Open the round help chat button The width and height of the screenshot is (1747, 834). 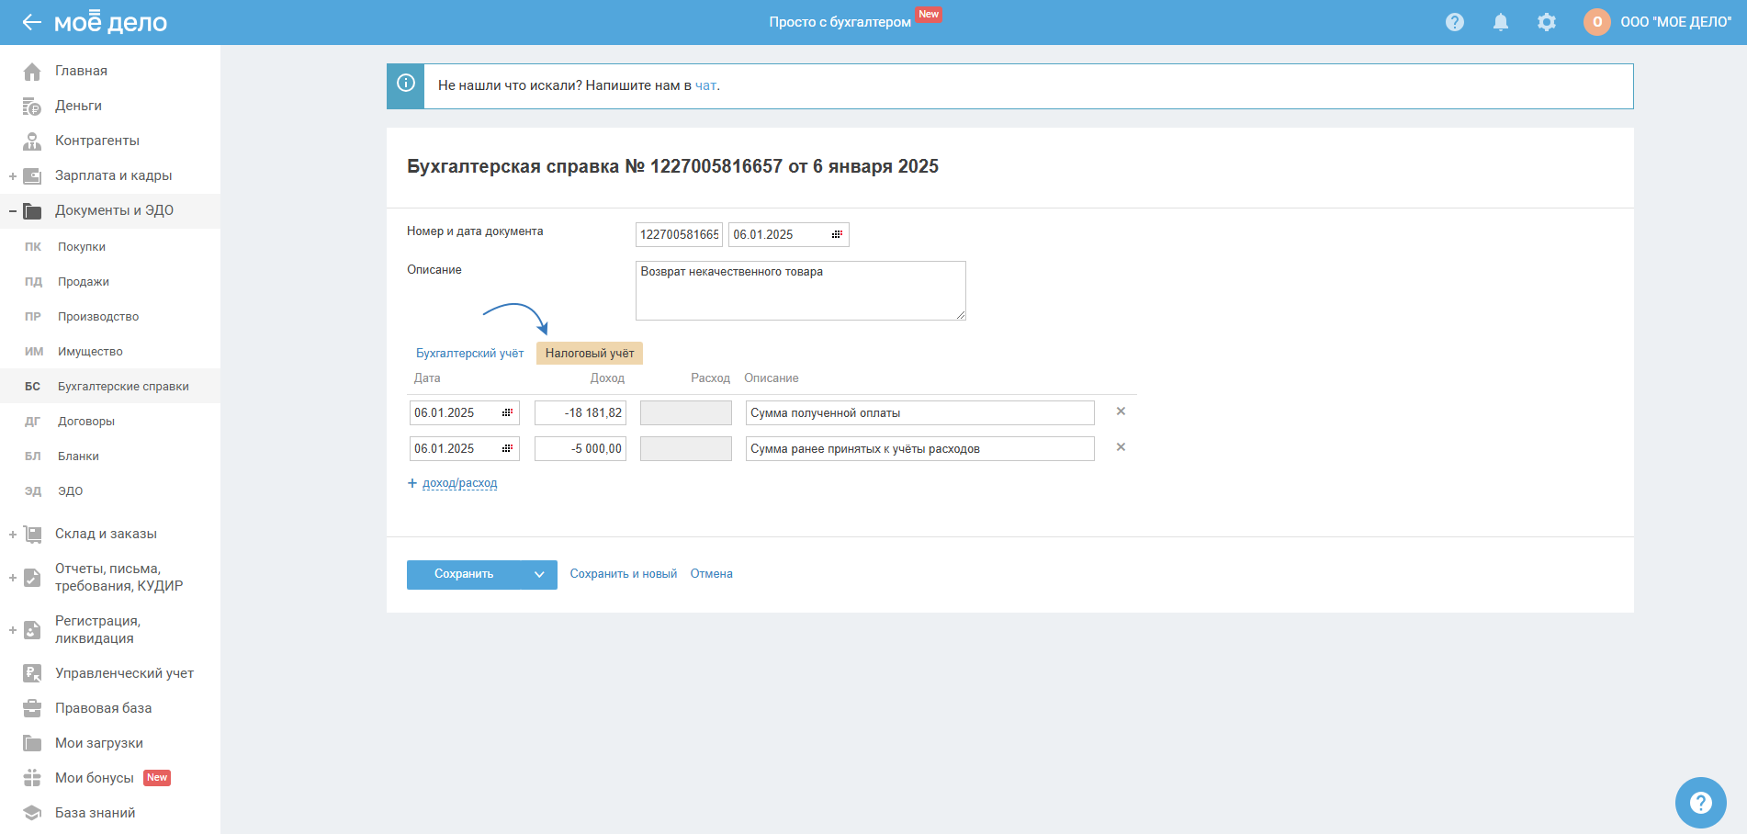coord(1700,803)
